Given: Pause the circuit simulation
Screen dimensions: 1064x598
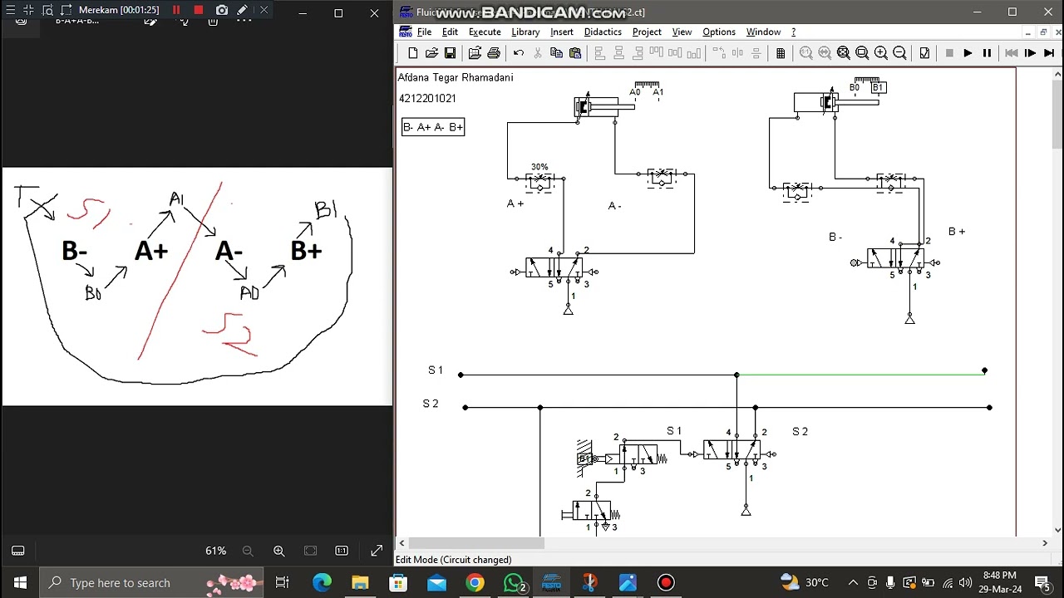Looking at the screenshot, I should pyautogui.click(x=987, y=53).
